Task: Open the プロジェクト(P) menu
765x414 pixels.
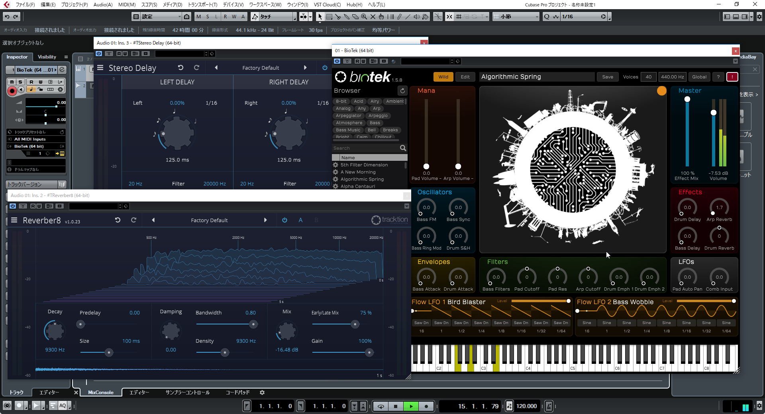Action: (75, 5)
